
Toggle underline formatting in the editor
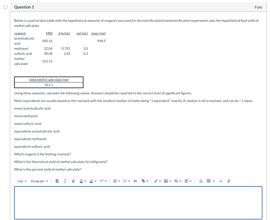coord(73,181)
